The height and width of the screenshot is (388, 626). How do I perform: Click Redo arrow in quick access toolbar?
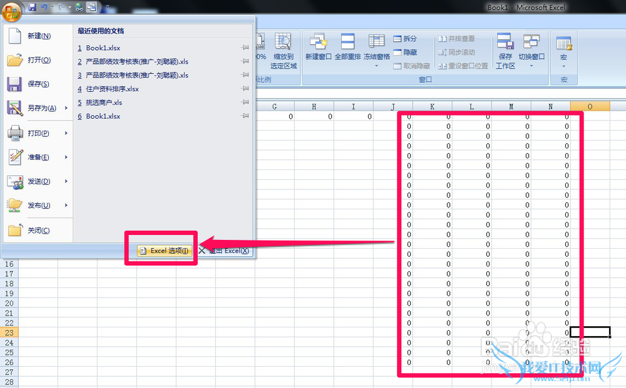point(61,7)
